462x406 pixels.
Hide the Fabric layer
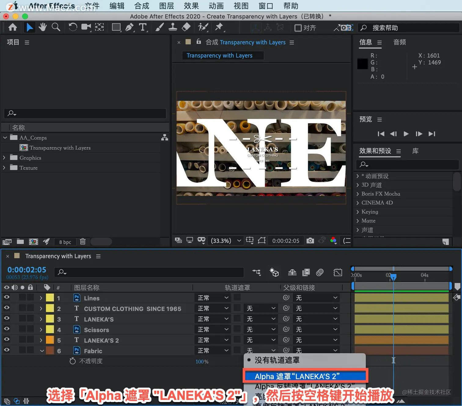pos(6,350)
